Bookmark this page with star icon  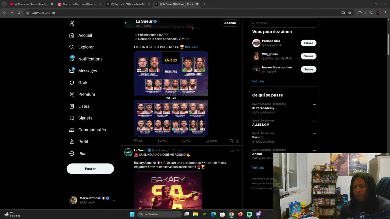coord(350,13)
